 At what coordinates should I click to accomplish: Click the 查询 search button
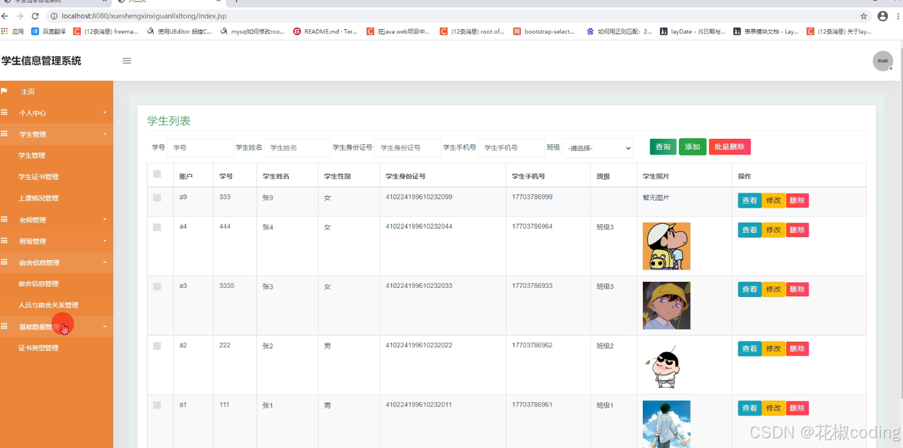[x=663, y=147]
